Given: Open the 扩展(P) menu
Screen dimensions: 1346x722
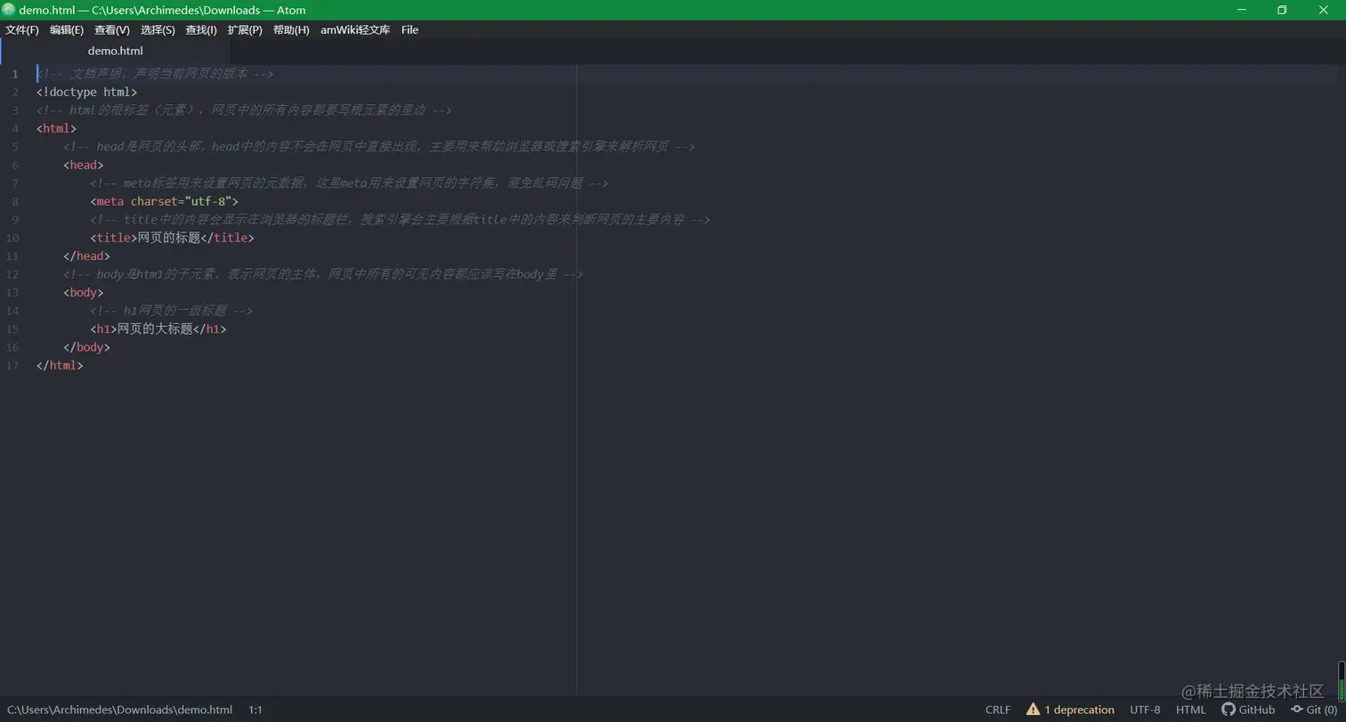Looking at the screenshot, I should (245, 30).
